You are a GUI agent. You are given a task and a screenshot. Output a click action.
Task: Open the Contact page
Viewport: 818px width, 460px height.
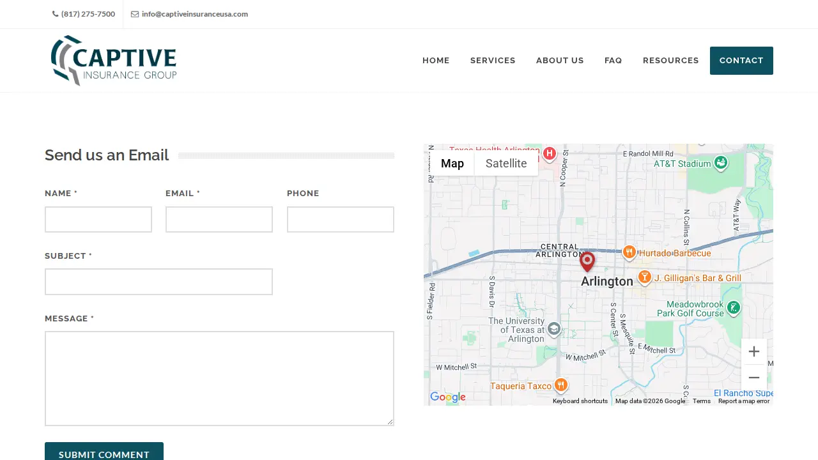pos(741,61)
